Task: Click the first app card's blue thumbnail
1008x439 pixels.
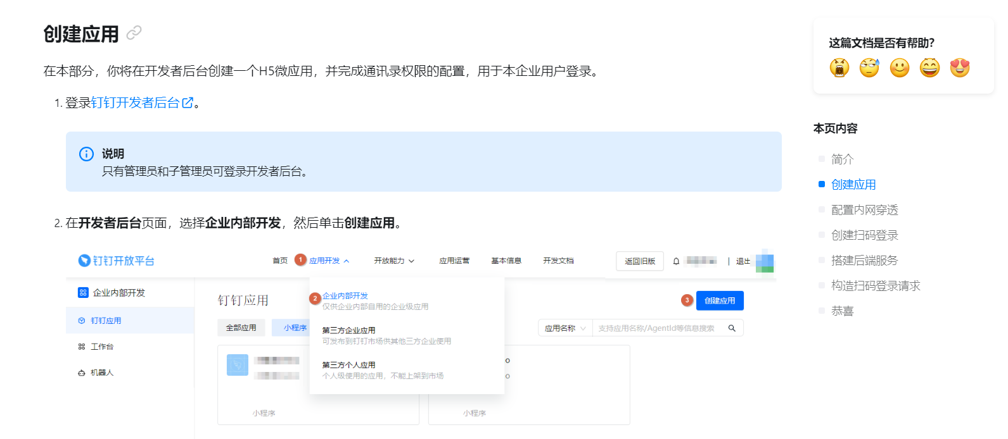Action: point(238,364)
